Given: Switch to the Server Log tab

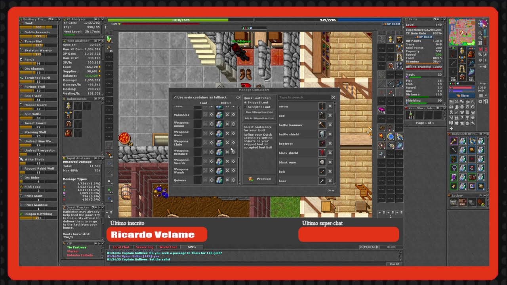Looking at the screenshot, I should (x=145, y=247).
